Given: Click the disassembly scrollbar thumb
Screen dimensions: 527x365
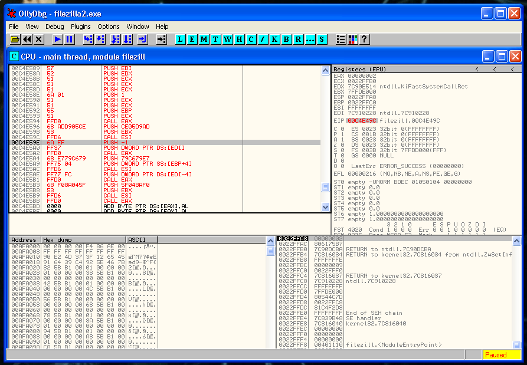Looking at the screenshot, I should (325, 187).
